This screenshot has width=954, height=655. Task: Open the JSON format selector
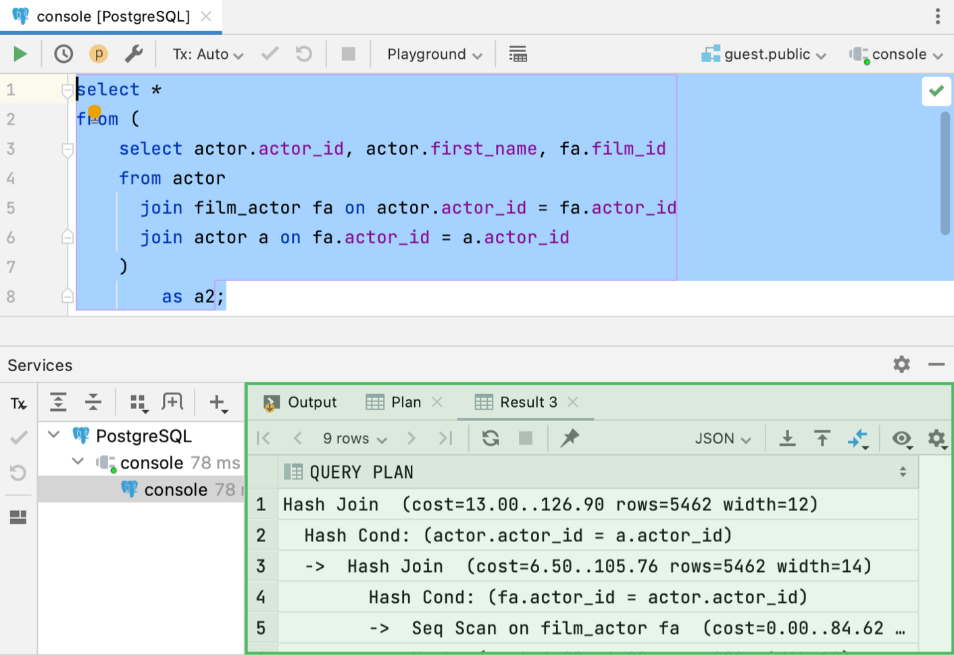pyautogui.click(x=722, y=439)
